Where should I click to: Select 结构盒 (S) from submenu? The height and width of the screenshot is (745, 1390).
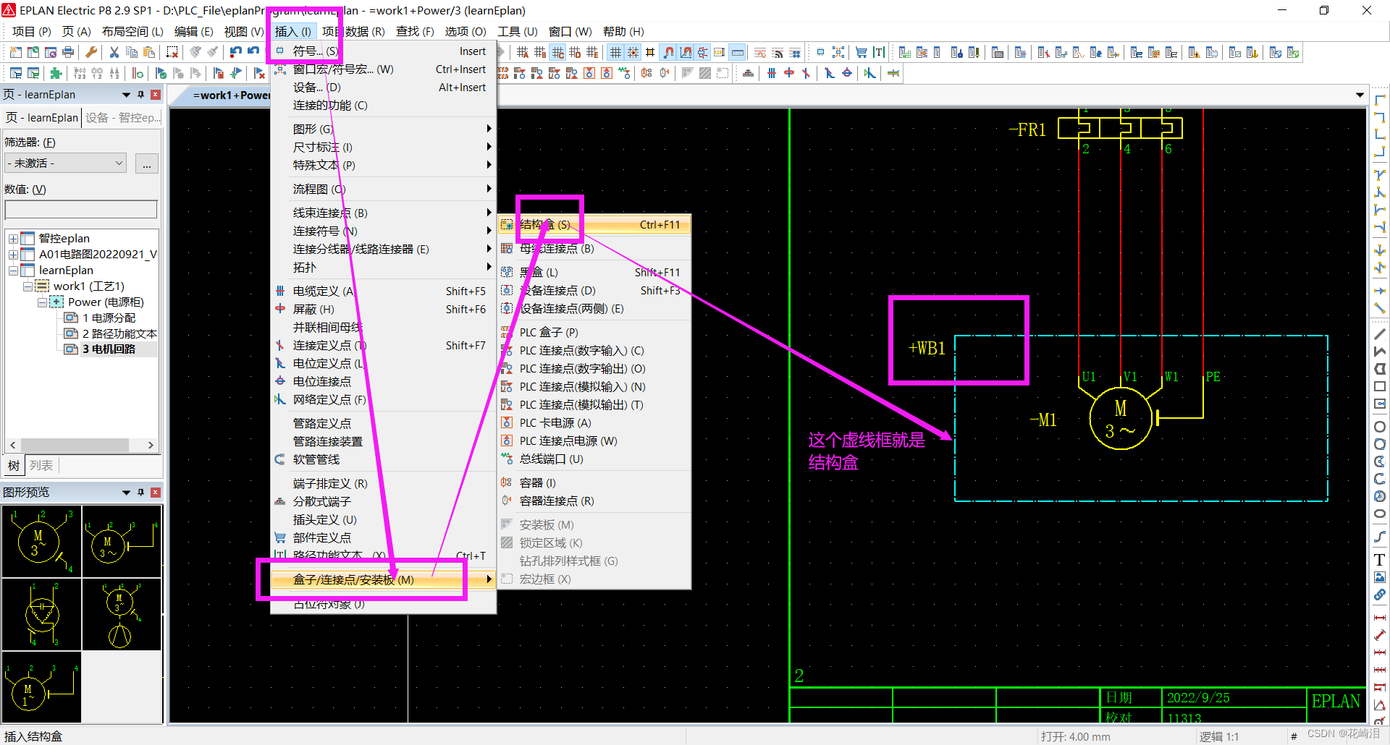[594, 225]
